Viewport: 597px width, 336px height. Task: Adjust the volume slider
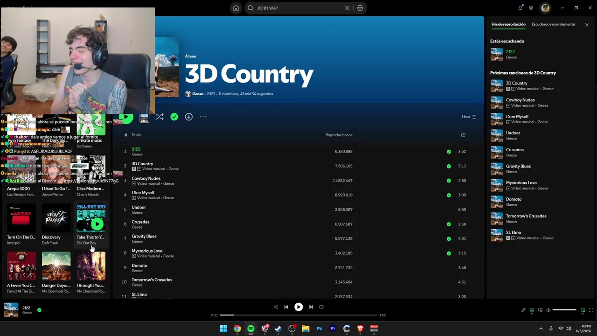pyautogui.click(x=564, y=310)
